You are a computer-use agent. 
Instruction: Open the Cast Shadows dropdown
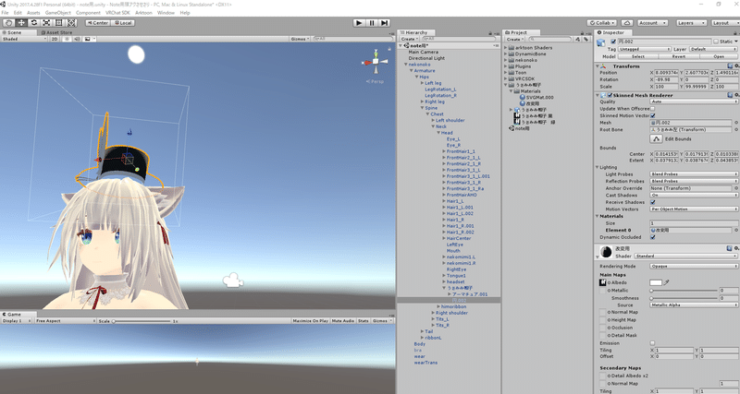click(x=694, y=195)
